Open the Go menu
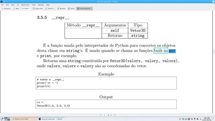215x121 pixels. point(18,5)
